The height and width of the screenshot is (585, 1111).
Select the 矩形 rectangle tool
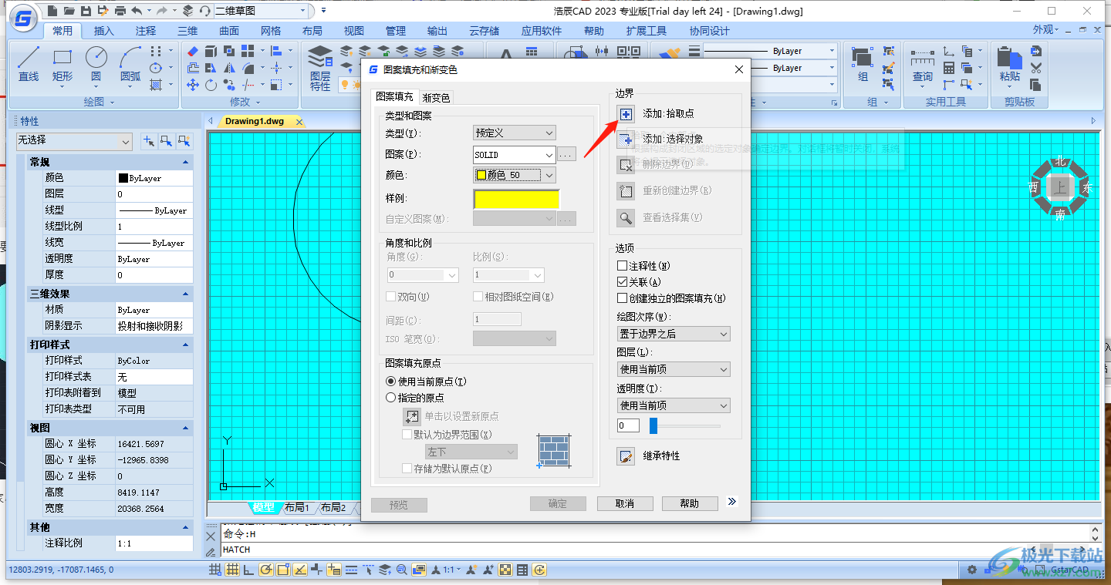click(x=62, y=64)
